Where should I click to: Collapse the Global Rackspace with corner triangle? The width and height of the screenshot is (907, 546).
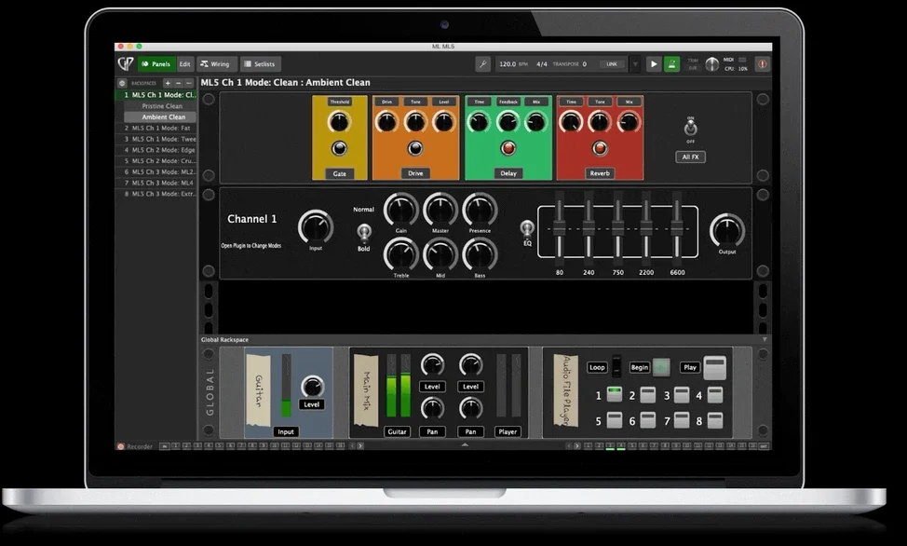click(x=765, y=339)
